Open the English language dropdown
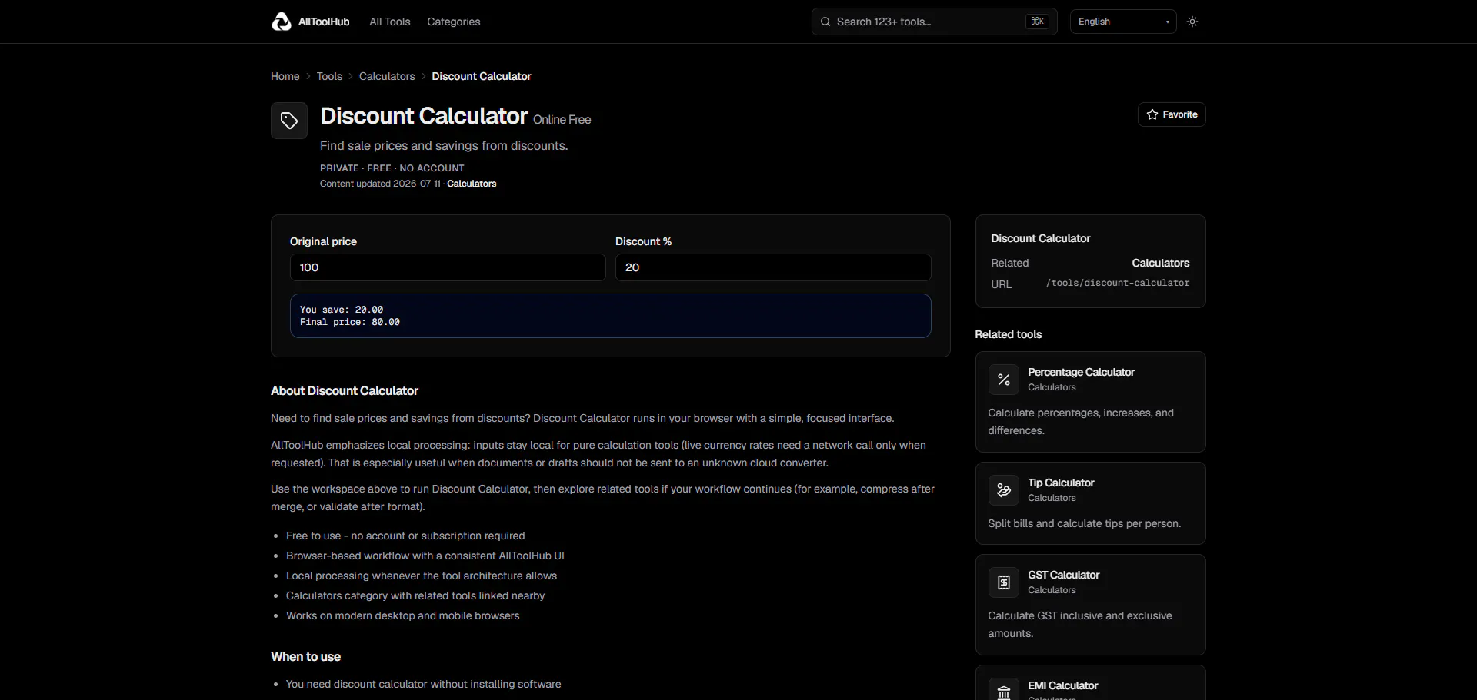1477x700 pixels. coord(1123,22)
